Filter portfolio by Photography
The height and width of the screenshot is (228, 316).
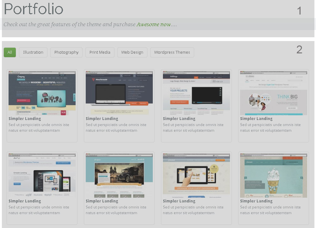[66, 52]
